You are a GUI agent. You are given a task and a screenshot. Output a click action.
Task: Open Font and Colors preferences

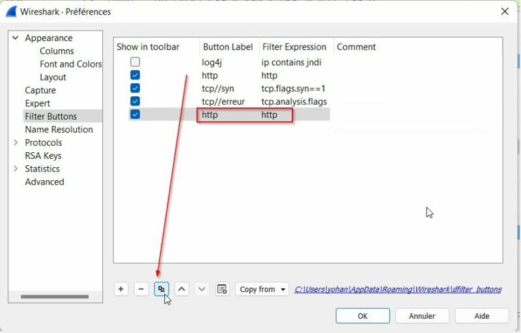[x=70, y=64]
